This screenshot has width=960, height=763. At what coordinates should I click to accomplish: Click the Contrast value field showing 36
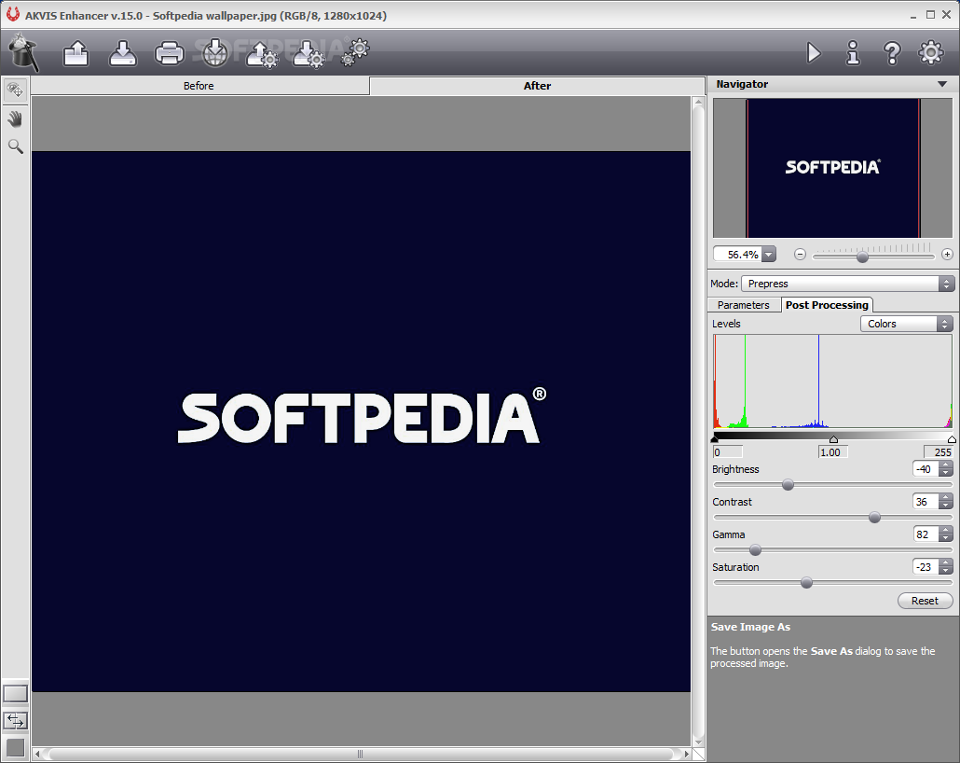tap(926, 502)
